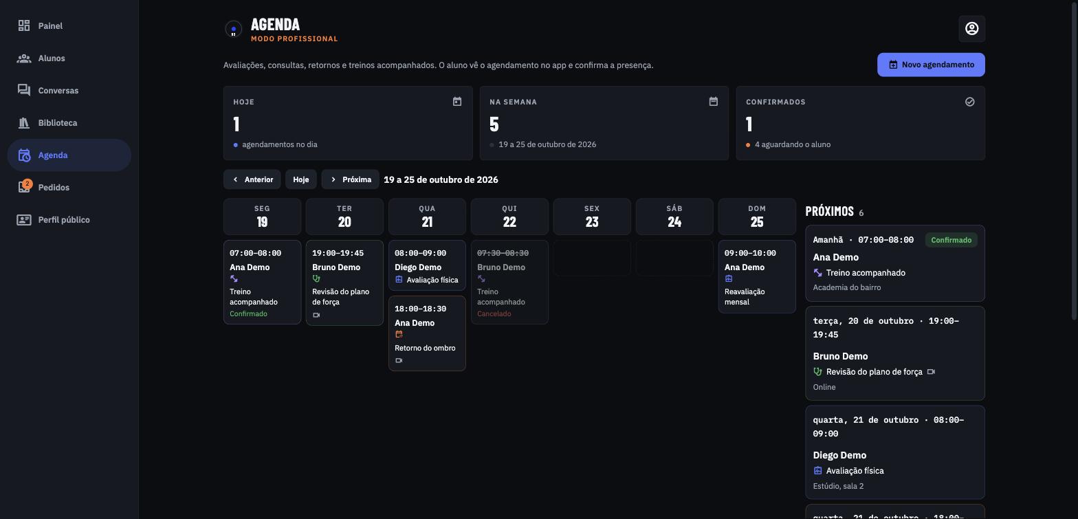Click workout icon in upcoming Treino acompanhado
Viewport: 1078px width, 519px height.
click(x=817, y=273)
